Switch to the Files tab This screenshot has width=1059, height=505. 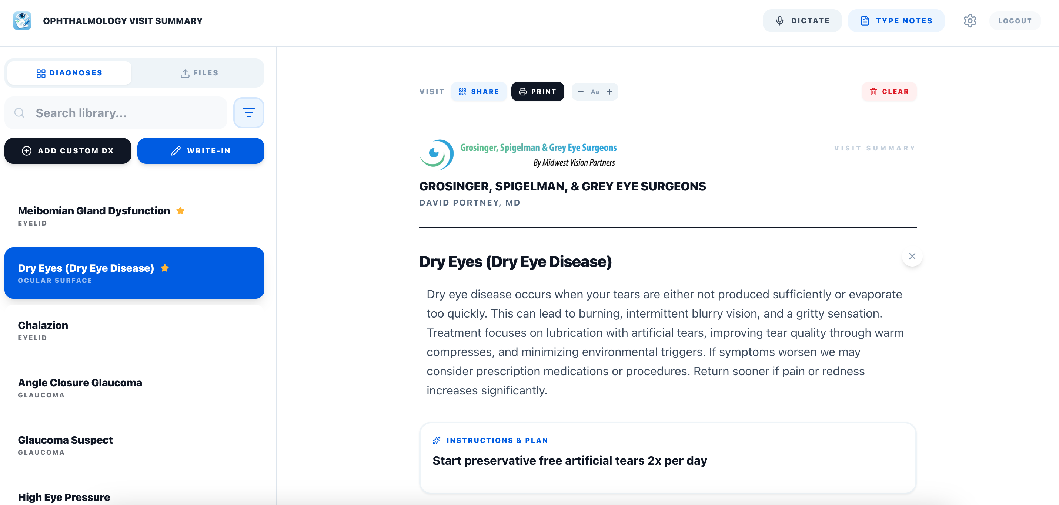[x=200, y=73]
